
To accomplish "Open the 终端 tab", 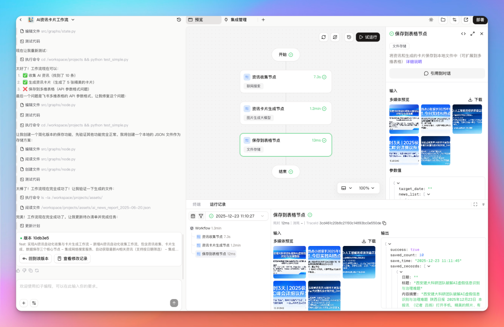I will pos(197,204).
